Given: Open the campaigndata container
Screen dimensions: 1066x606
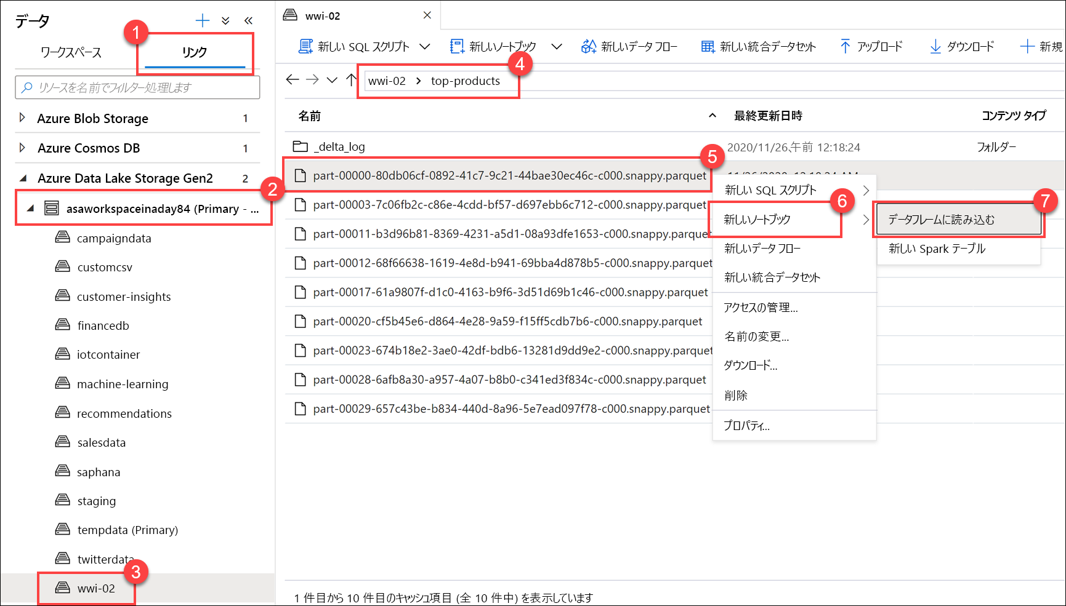Looking at the screenshot, I should click(x=114, y=238).
